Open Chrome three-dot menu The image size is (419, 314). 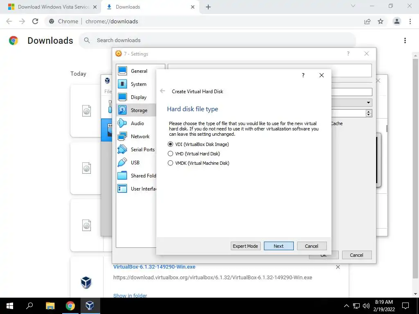410,21
